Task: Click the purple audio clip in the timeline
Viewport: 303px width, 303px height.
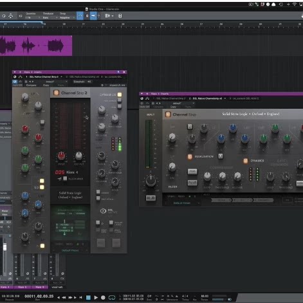Action: pos(36,46)
